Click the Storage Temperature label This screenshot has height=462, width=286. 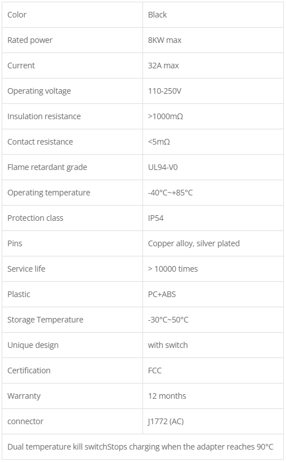coord(45,320)
